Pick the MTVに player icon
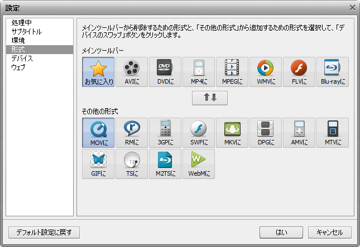 tap(333, 133)
